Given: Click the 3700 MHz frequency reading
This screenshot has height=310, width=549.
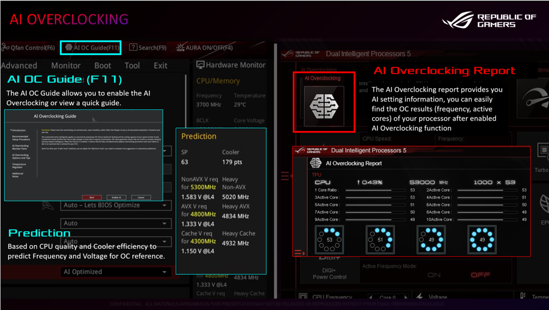Looking at the screenshot, I should [209, 105].
